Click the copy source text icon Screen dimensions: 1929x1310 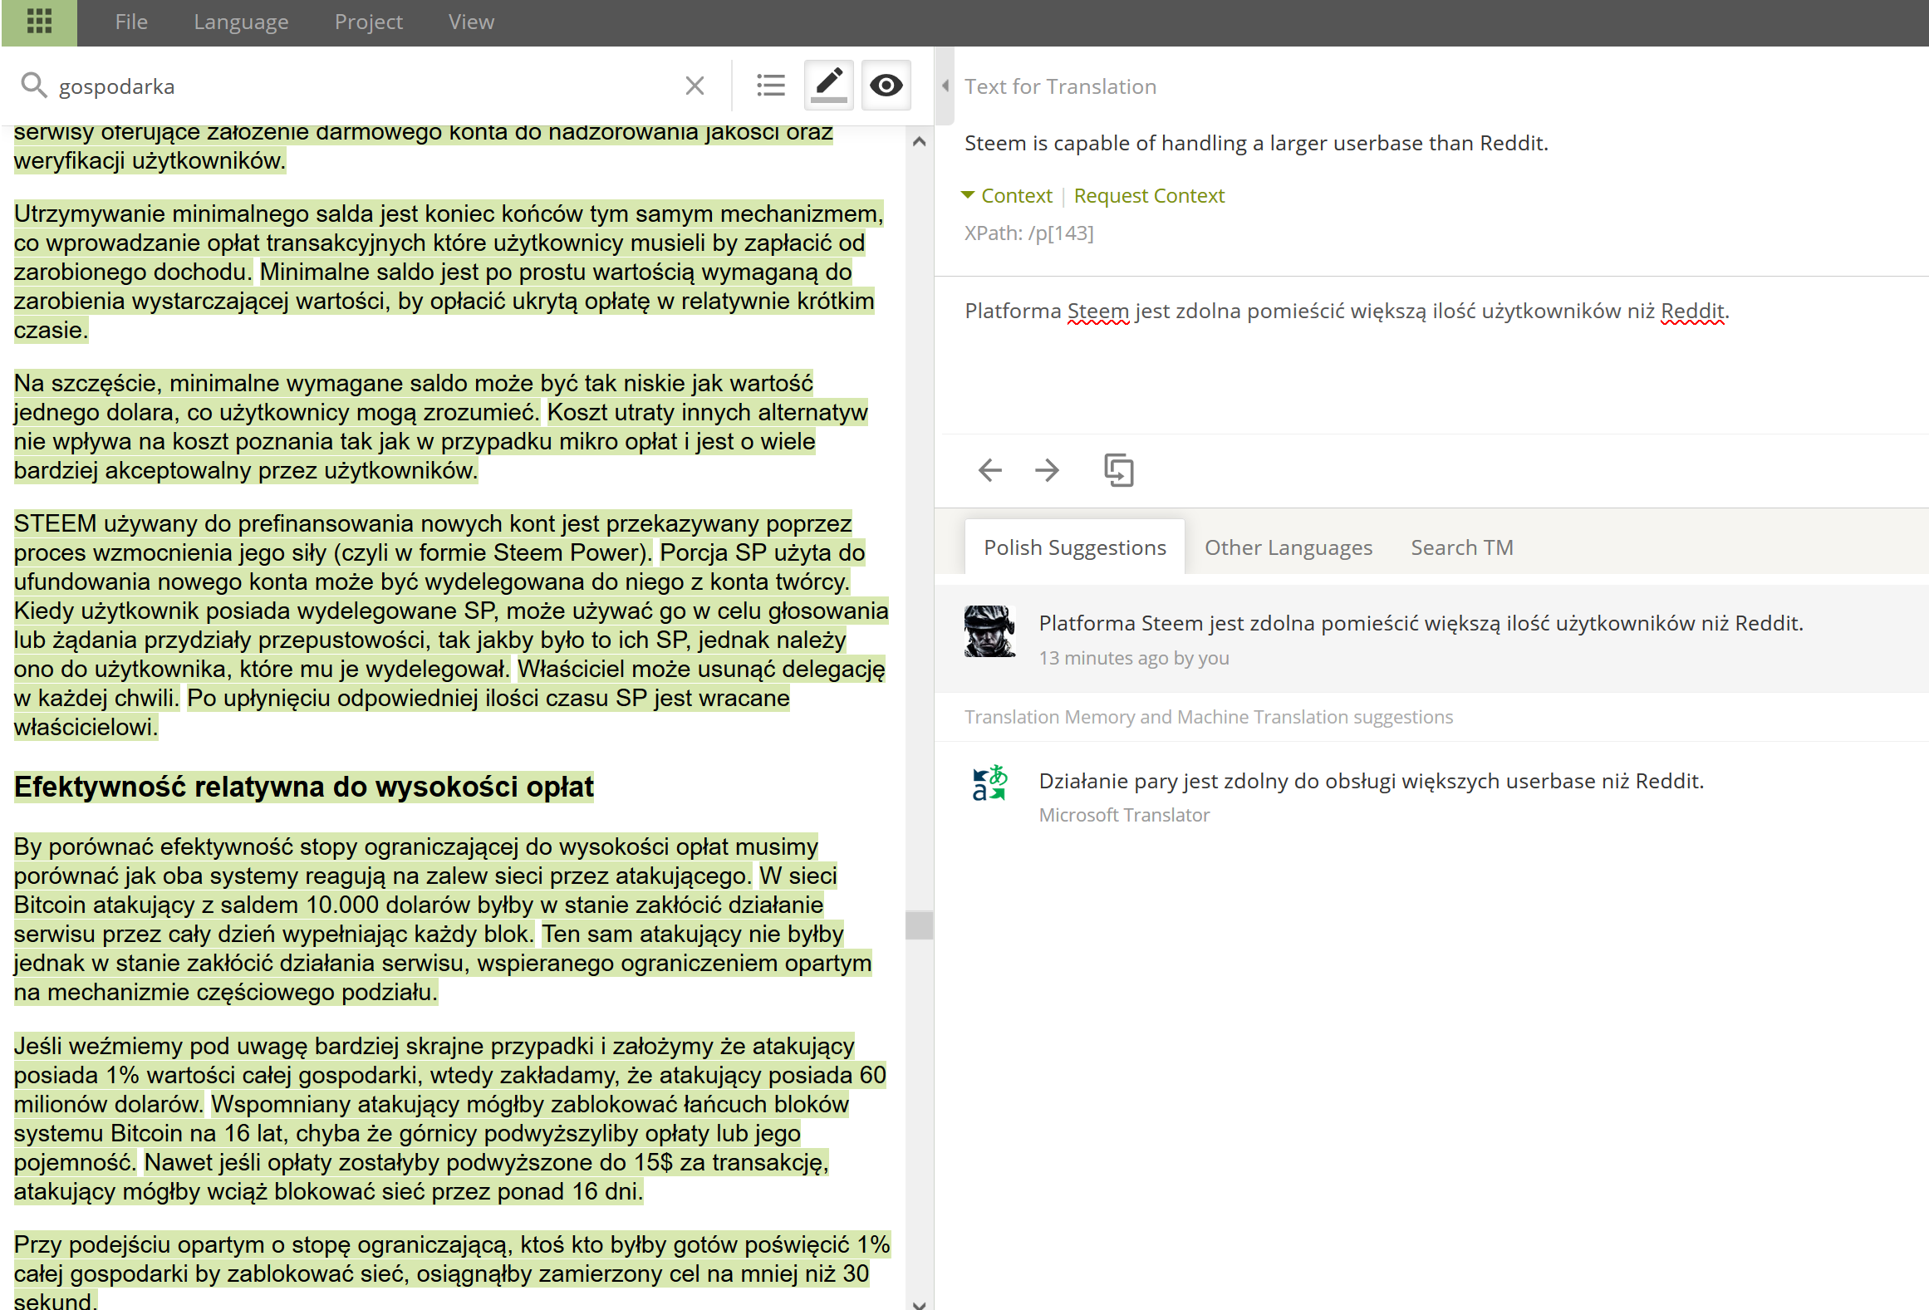click(1118, 470)
